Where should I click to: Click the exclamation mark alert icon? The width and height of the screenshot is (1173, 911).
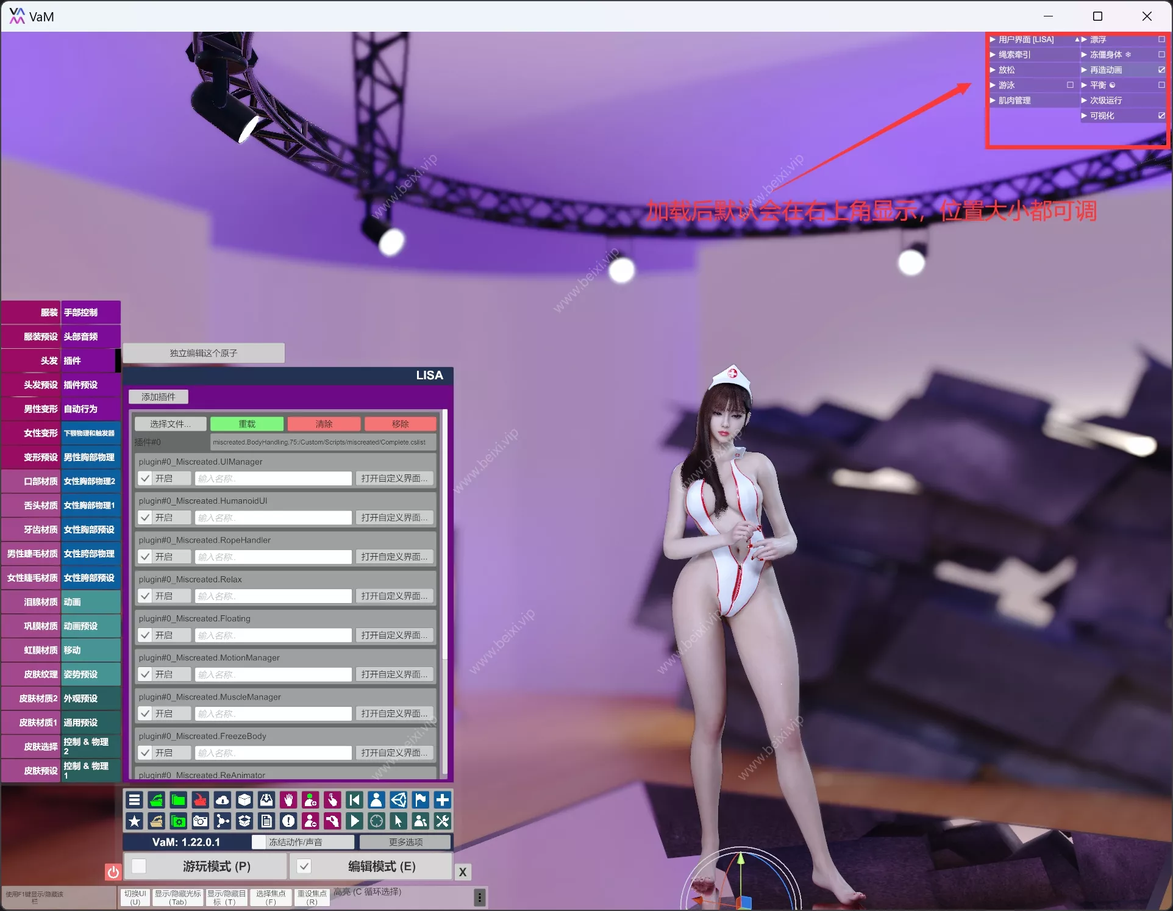click(x=288, y=821)
